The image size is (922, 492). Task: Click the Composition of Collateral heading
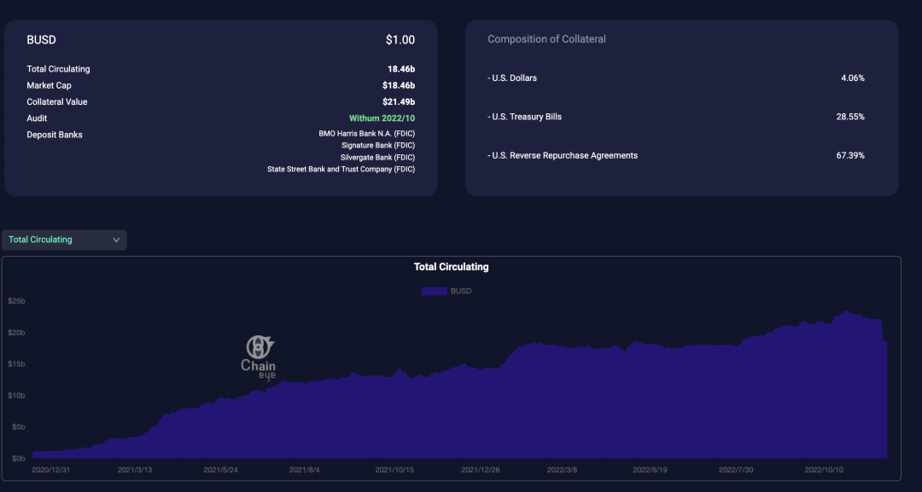(547, 39)
